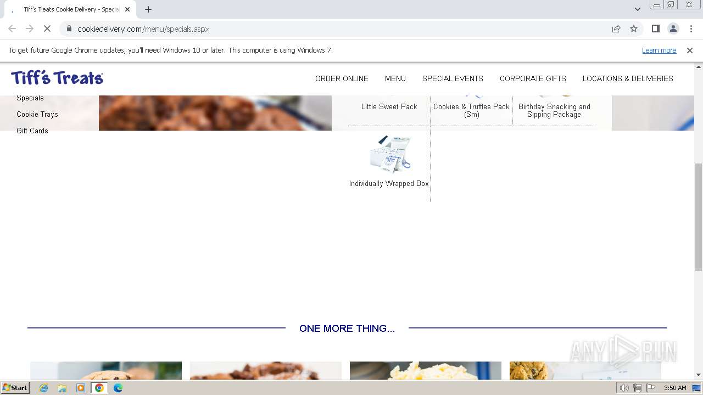
Task: Launch Microsoft Edge from taskbar
Action: (118, 388)
